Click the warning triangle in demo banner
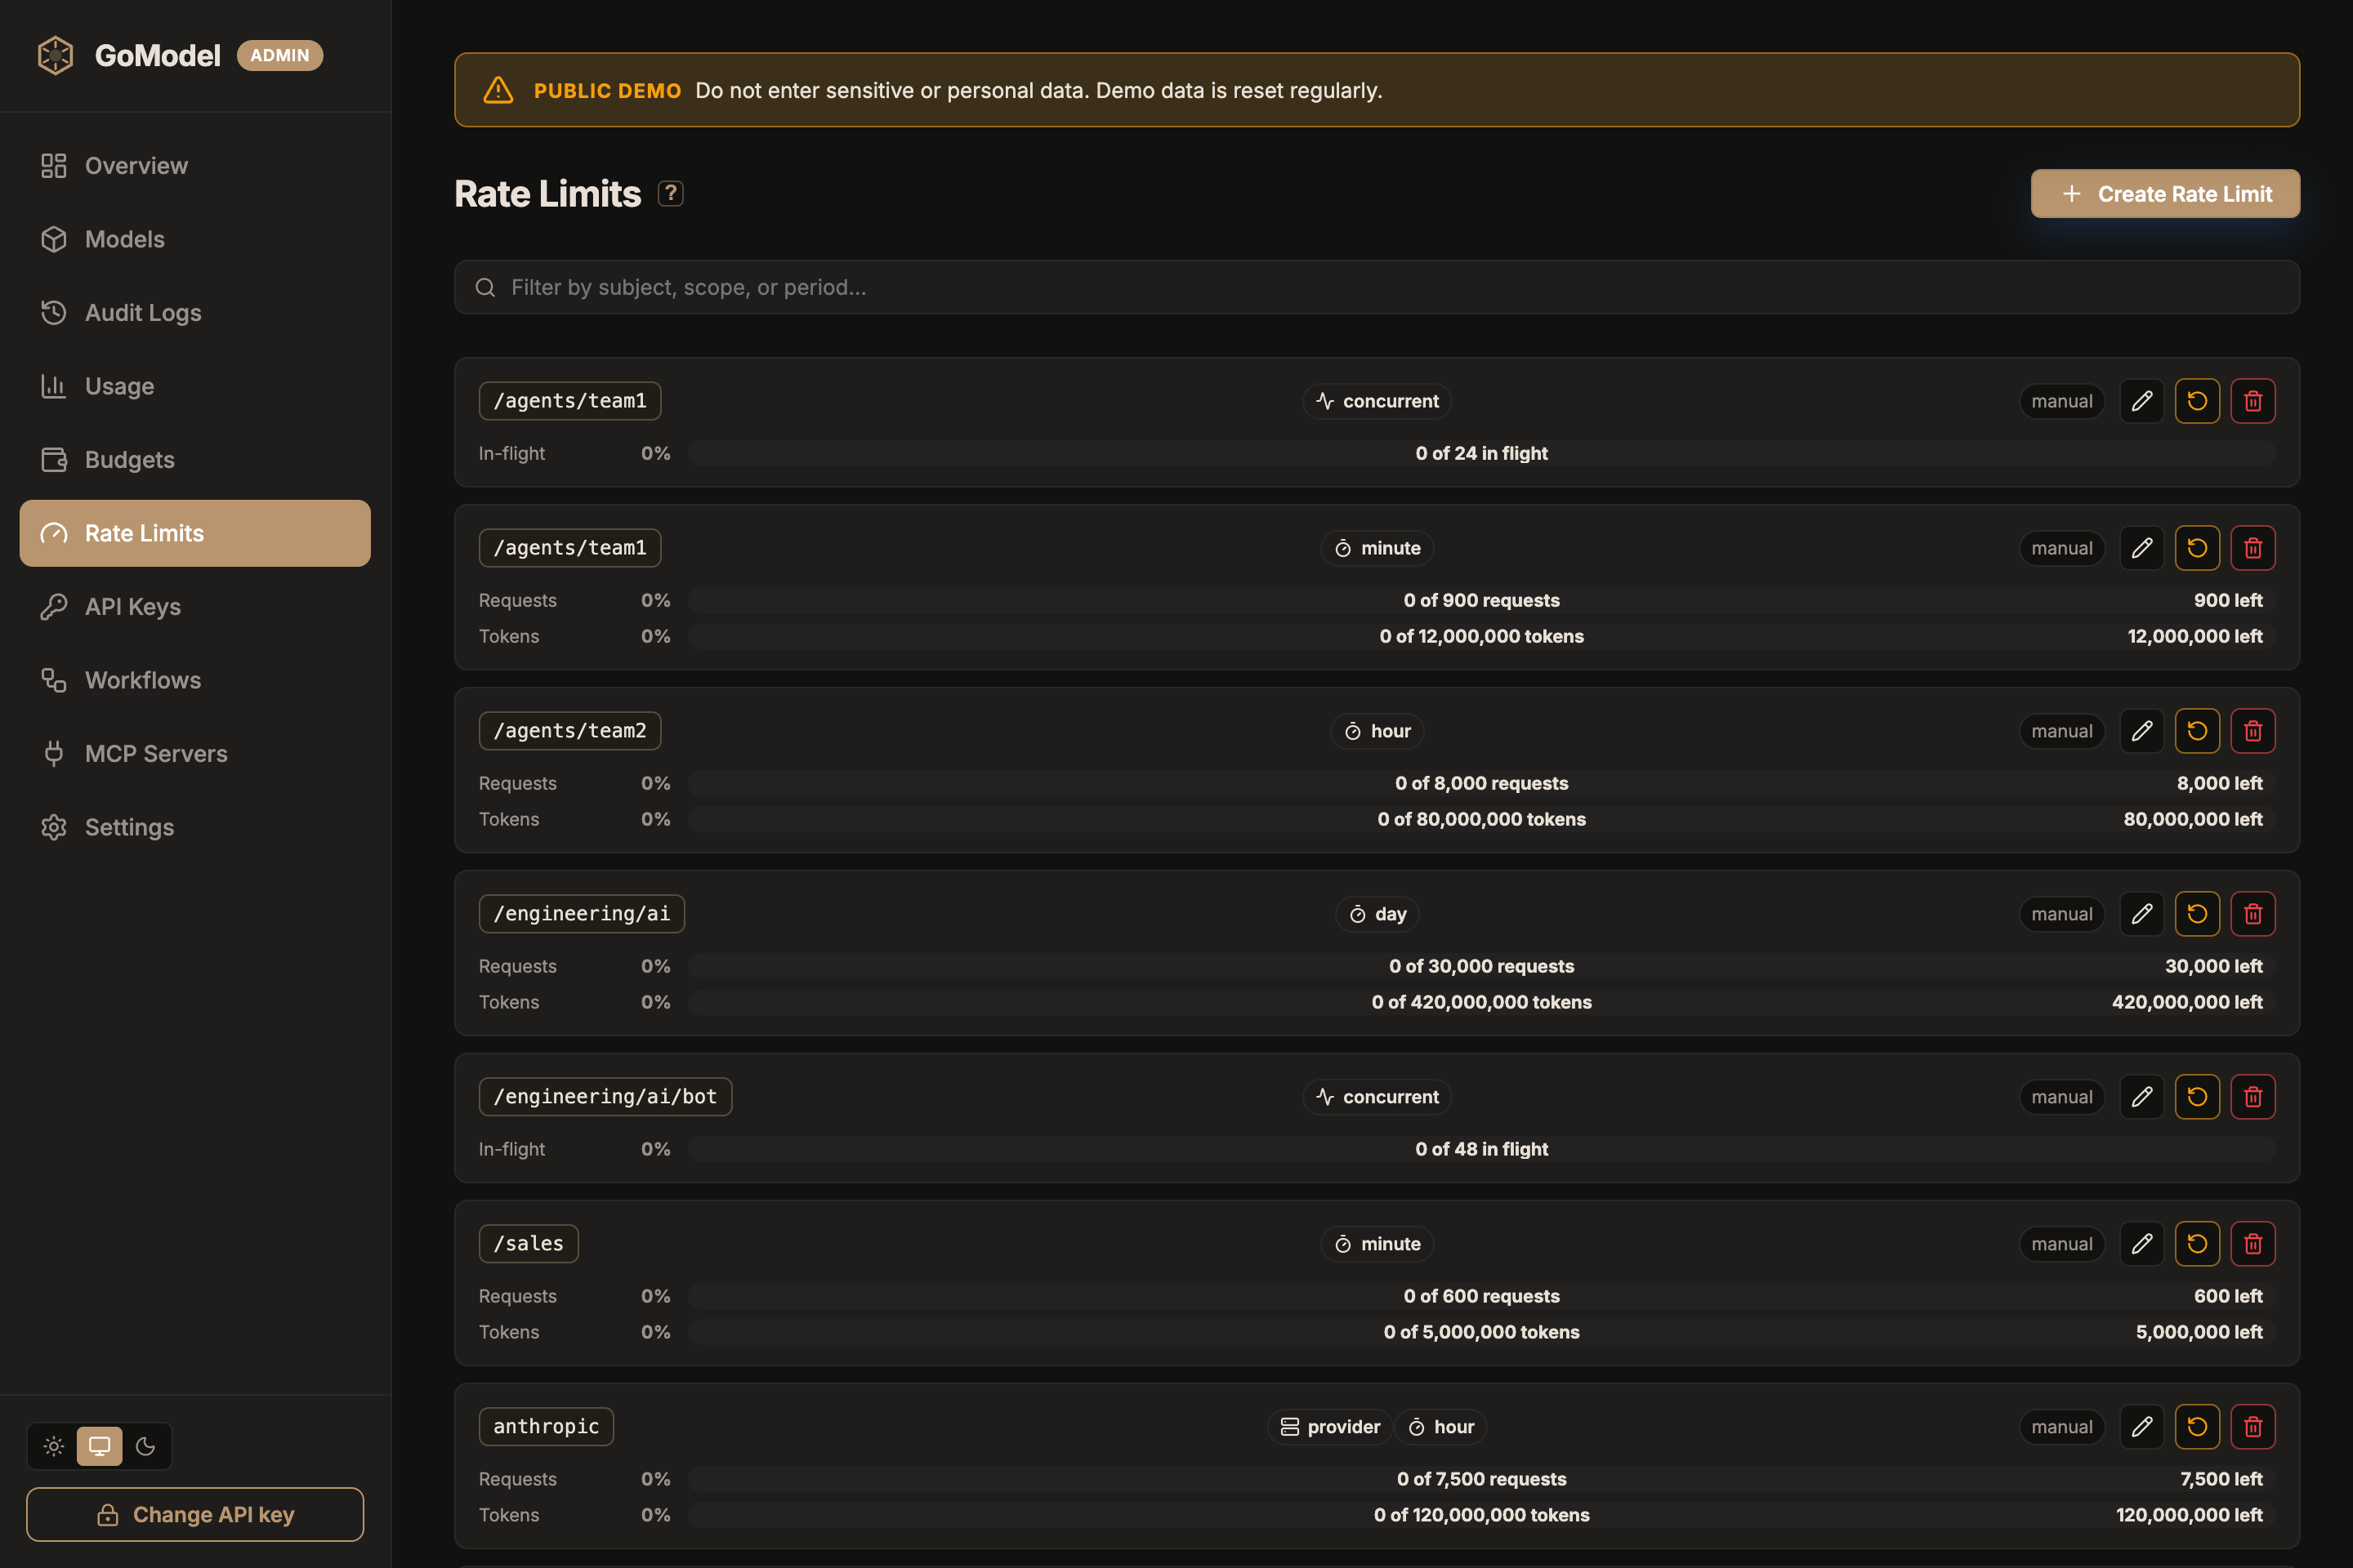 (498, 90)
